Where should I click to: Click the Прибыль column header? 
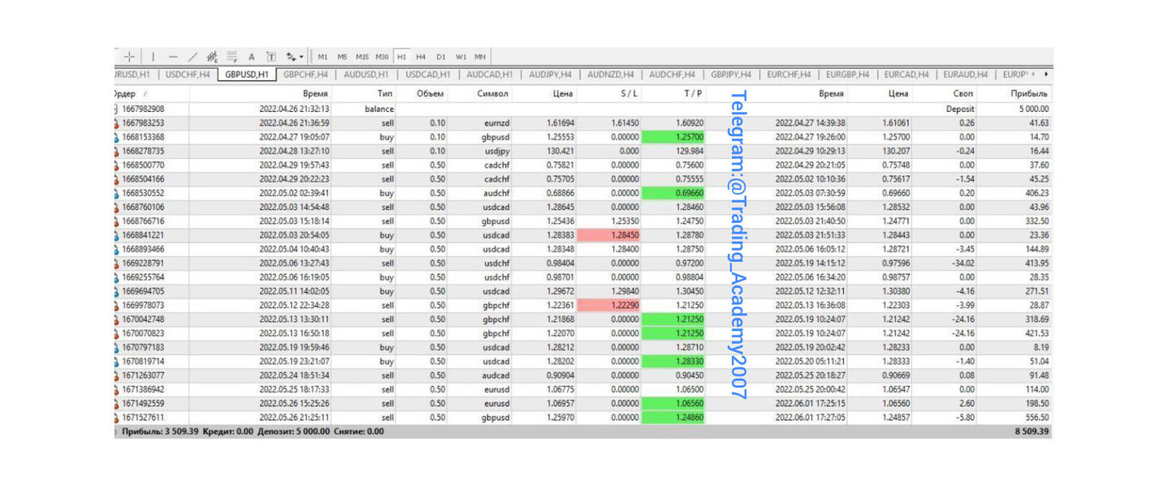point(1028,93)
